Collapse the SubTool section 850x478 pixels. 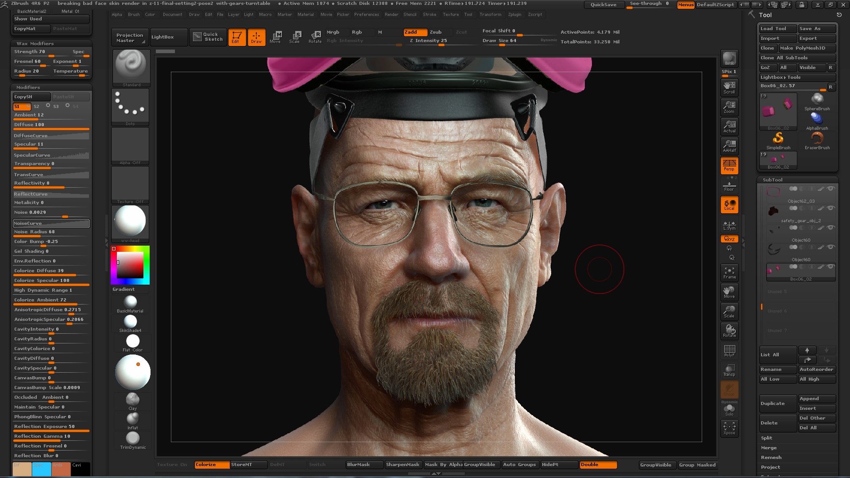click(x=773, y=180)
